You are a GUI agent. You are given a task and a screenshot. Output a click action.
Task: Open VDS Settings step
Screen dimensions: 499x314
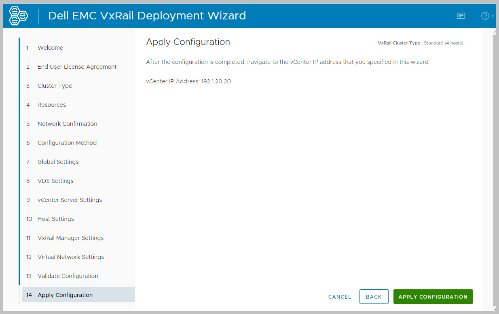pyautogui.click(x=55, y=181)
